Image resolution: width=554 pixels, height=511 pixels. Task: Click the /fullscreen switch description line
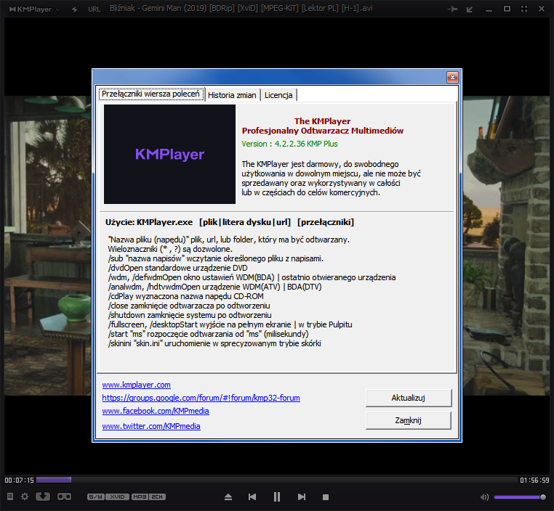tap(230, 324)
